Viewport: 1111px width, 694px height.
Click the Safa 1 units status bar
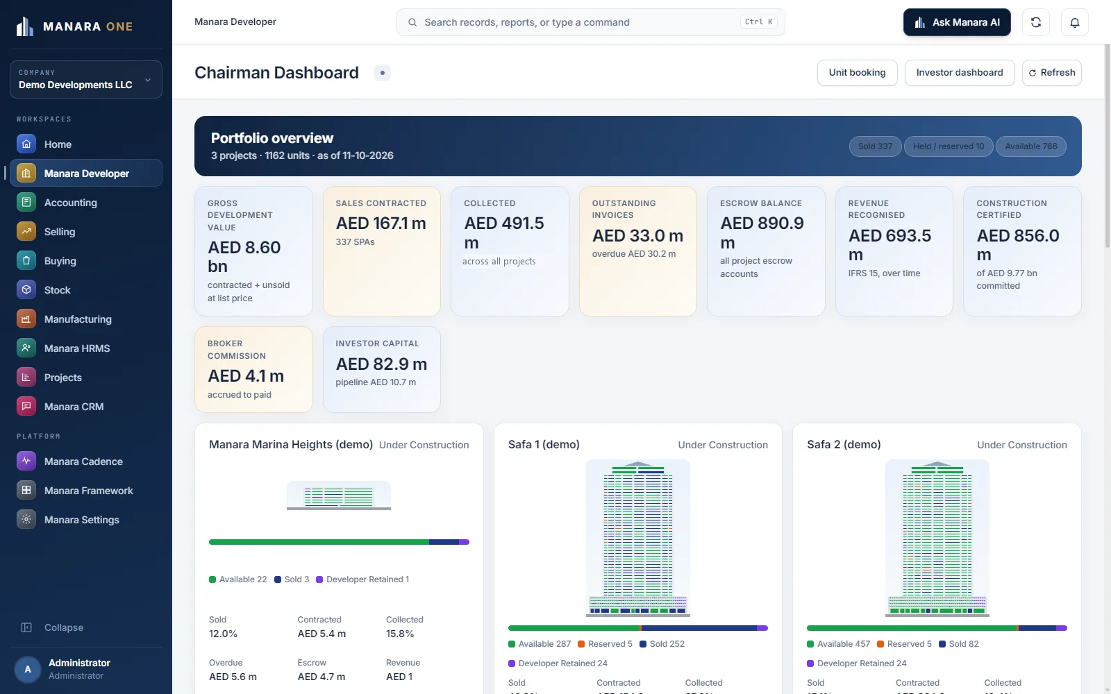click(x=638, y=628)
